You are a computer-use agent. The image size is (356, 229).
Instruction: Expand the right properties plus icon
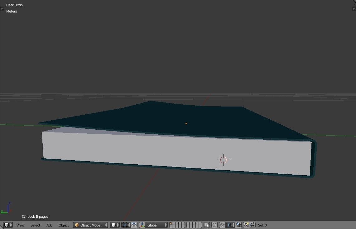pyautogui.click(x=354, y=9)
